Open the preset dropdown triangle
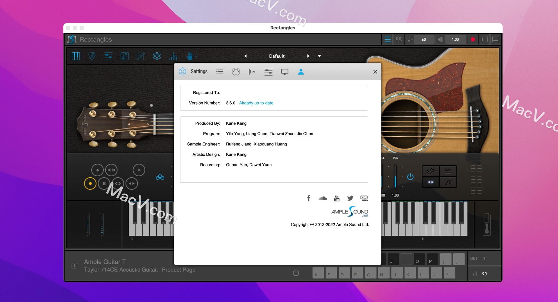Viewport: 558px width, 302px height. (319, 56)
